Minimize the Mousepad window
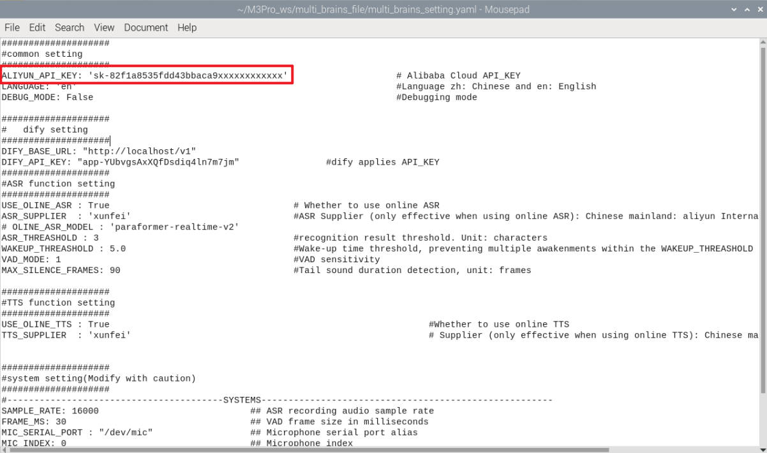 [x=734, y=10]
